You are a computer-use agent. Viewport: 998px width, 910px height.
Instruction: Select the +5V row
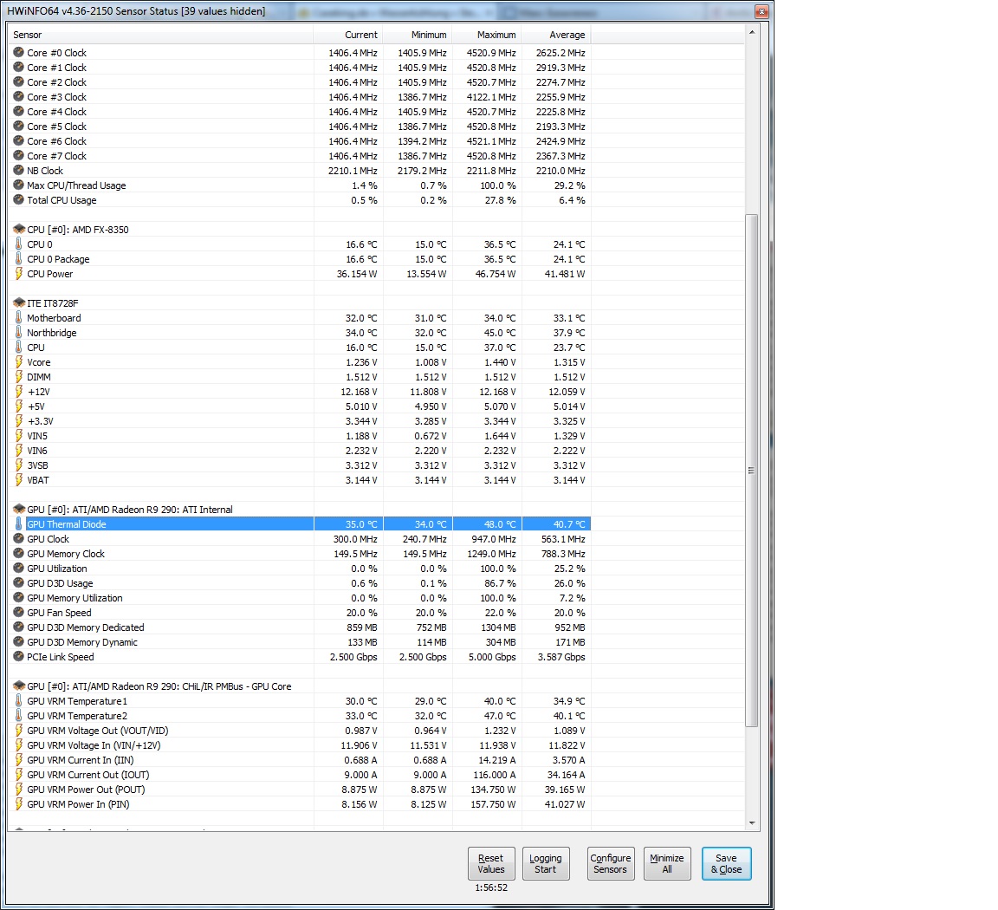pos(299,406)
